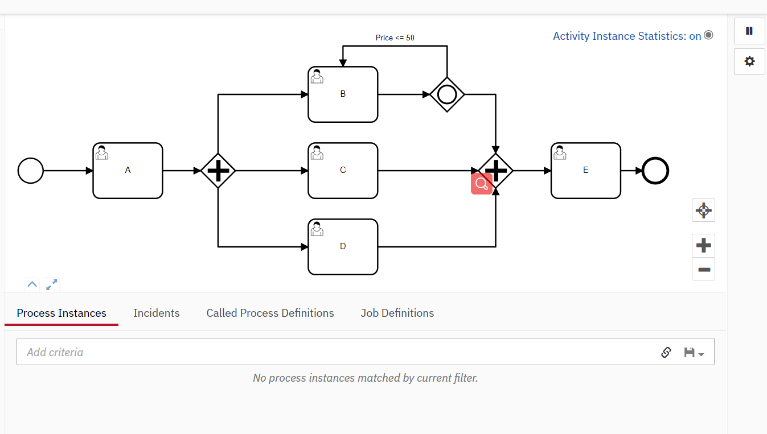Image resolution: width=767 pixels, height=434 pixels.
Task: Select user task B in the diagram
Action: [342, 94]
